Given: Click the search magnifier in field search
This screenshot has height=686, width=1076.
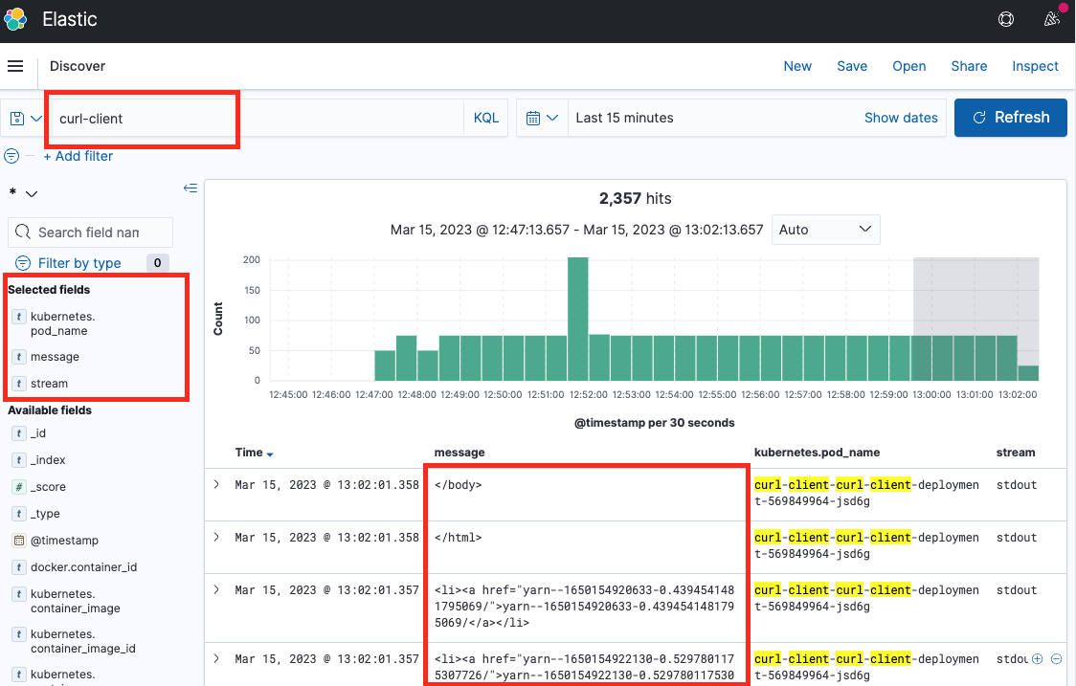Looking at the screenshot, I should (x=23, y=232).
